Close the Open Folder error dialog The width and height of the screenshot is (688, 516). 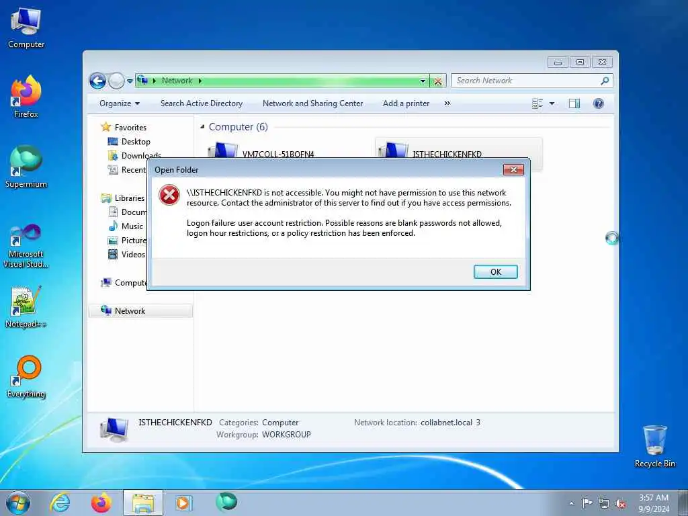point(513,170)
